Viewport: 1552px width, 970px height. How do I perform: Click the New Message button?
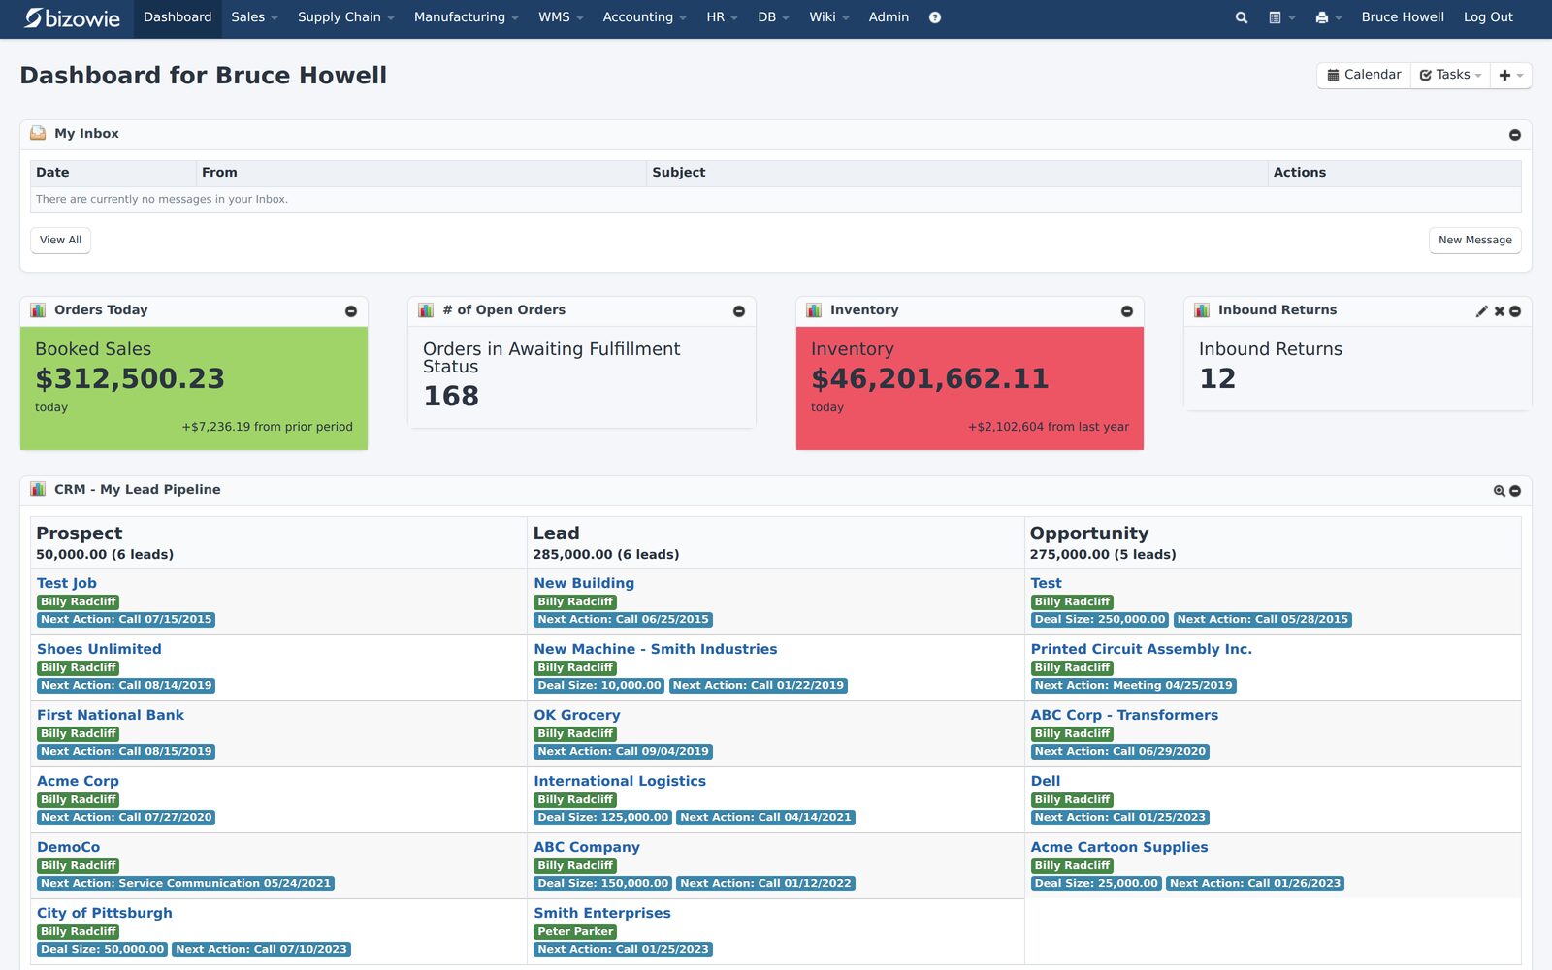(1474, 240)
